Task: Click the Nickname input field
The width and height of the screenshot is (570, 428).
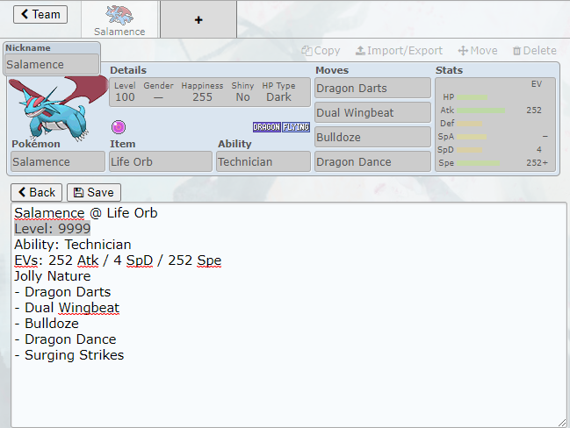Action: [x=52, y=64]
